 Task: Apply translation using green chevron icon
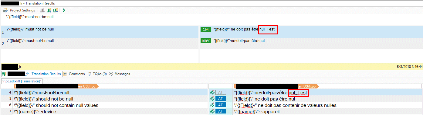click(x=64, y=10)
